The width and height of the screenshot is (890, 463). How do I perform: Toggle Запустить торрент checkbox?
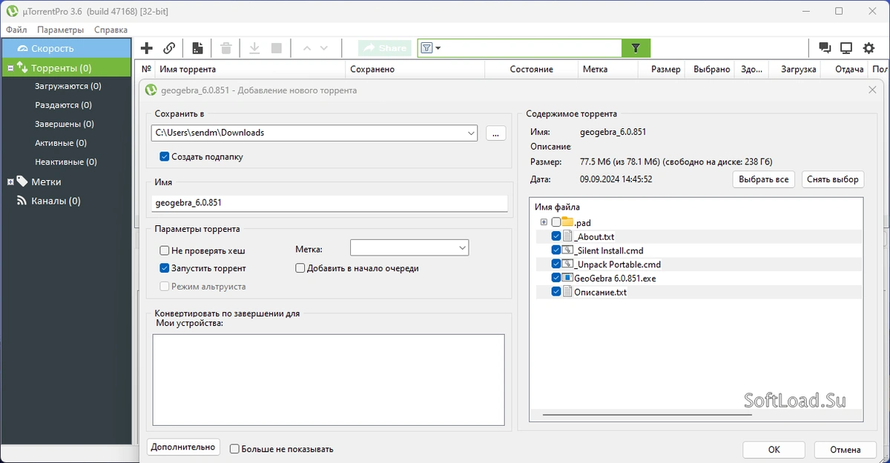(x=165, y=268)
